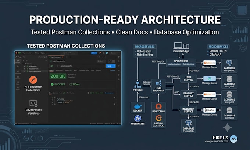Click Import in the workspace header

click(45, 57)
